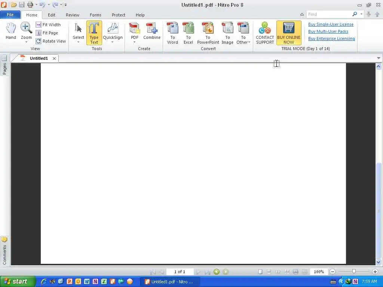Click the zoom in plus button
This screenshot has width=383, height=287.
coord(376,272)
